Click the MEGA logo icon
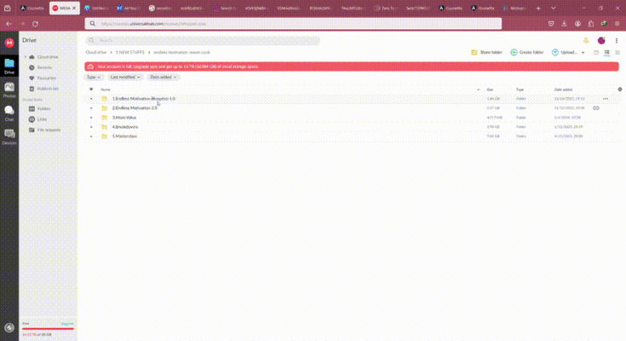The height and width of the screenshot is (341, 626). click(9, 42)
